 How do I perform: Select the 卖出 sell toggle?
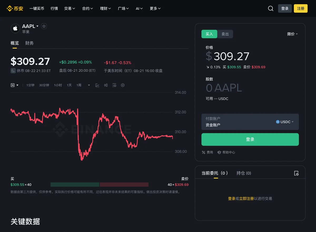(225, 34)
